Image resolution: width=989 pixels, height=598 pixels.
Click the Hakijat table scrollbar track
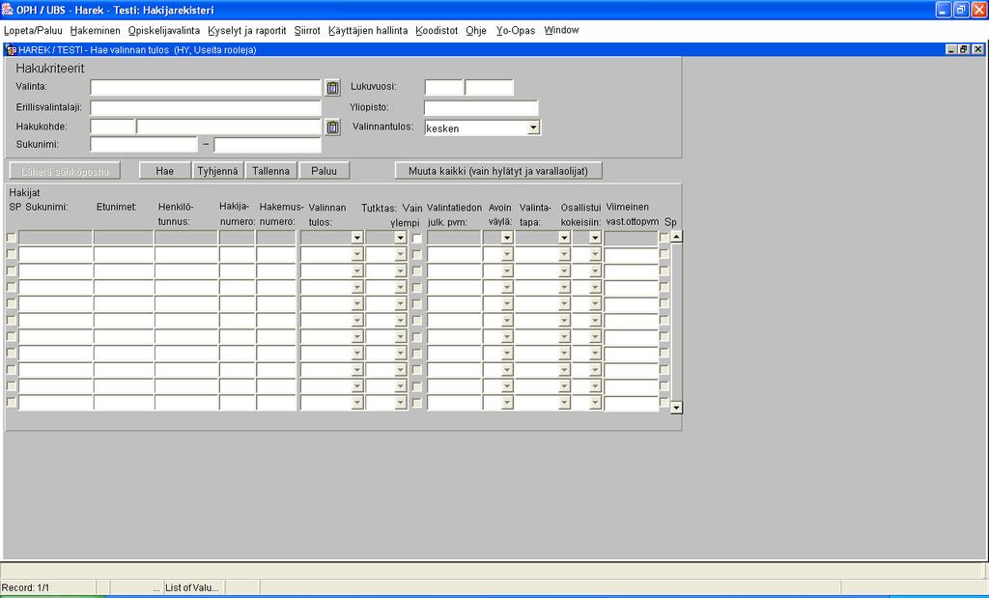click(x=676, y=323)
